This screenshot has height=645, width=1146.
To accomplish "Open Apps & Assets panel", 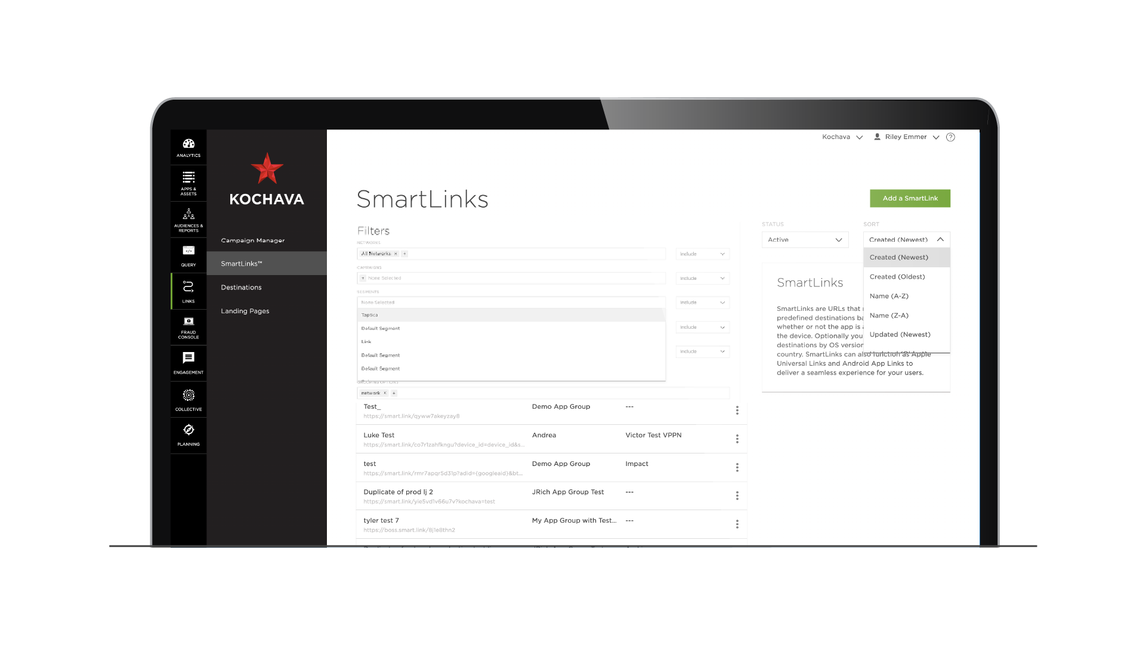I will [x=187, y=185].
